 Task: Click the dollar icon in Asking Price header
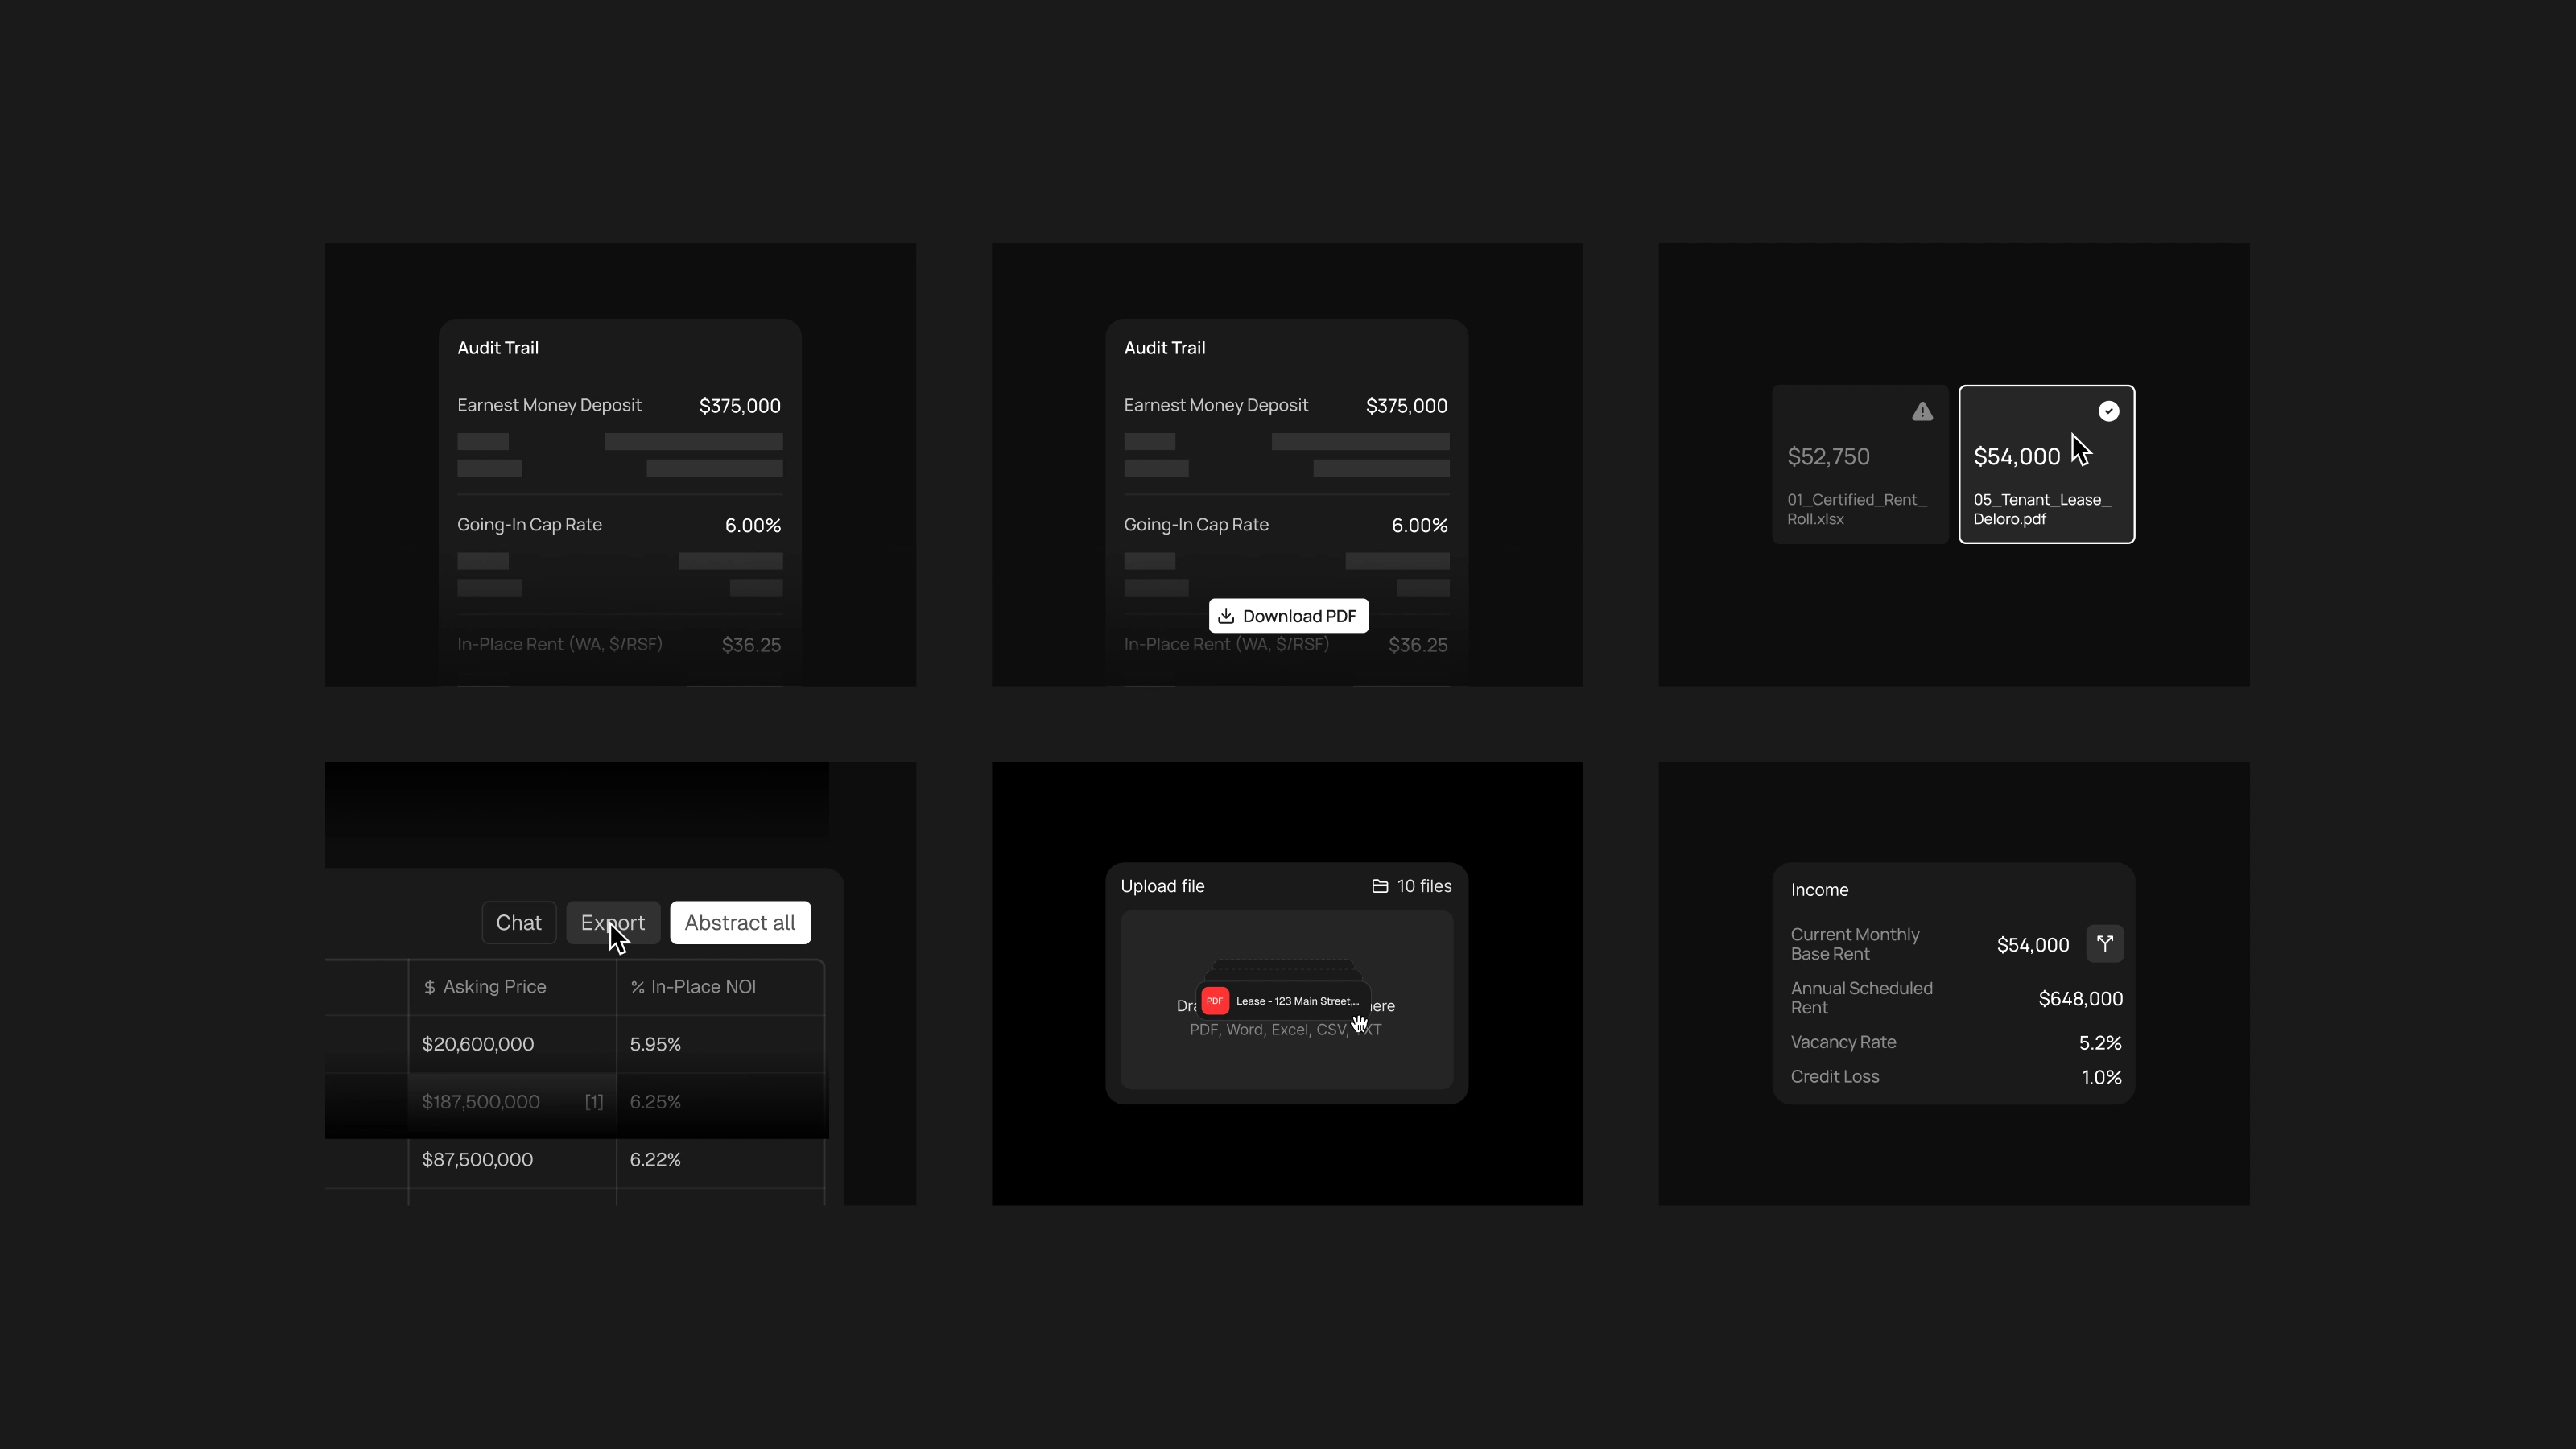[429, 987]
